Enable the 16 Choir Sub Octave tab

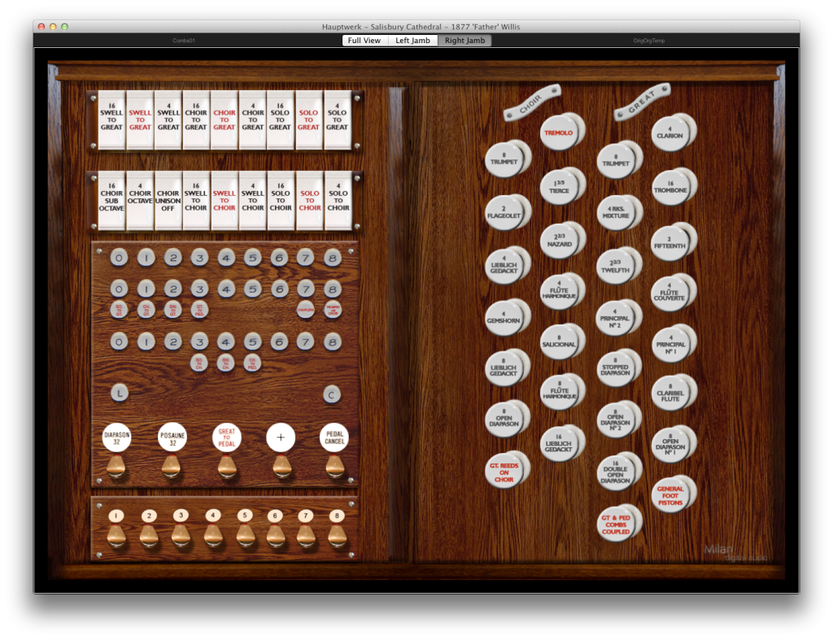pyautogui.click(x=111, y=201)
